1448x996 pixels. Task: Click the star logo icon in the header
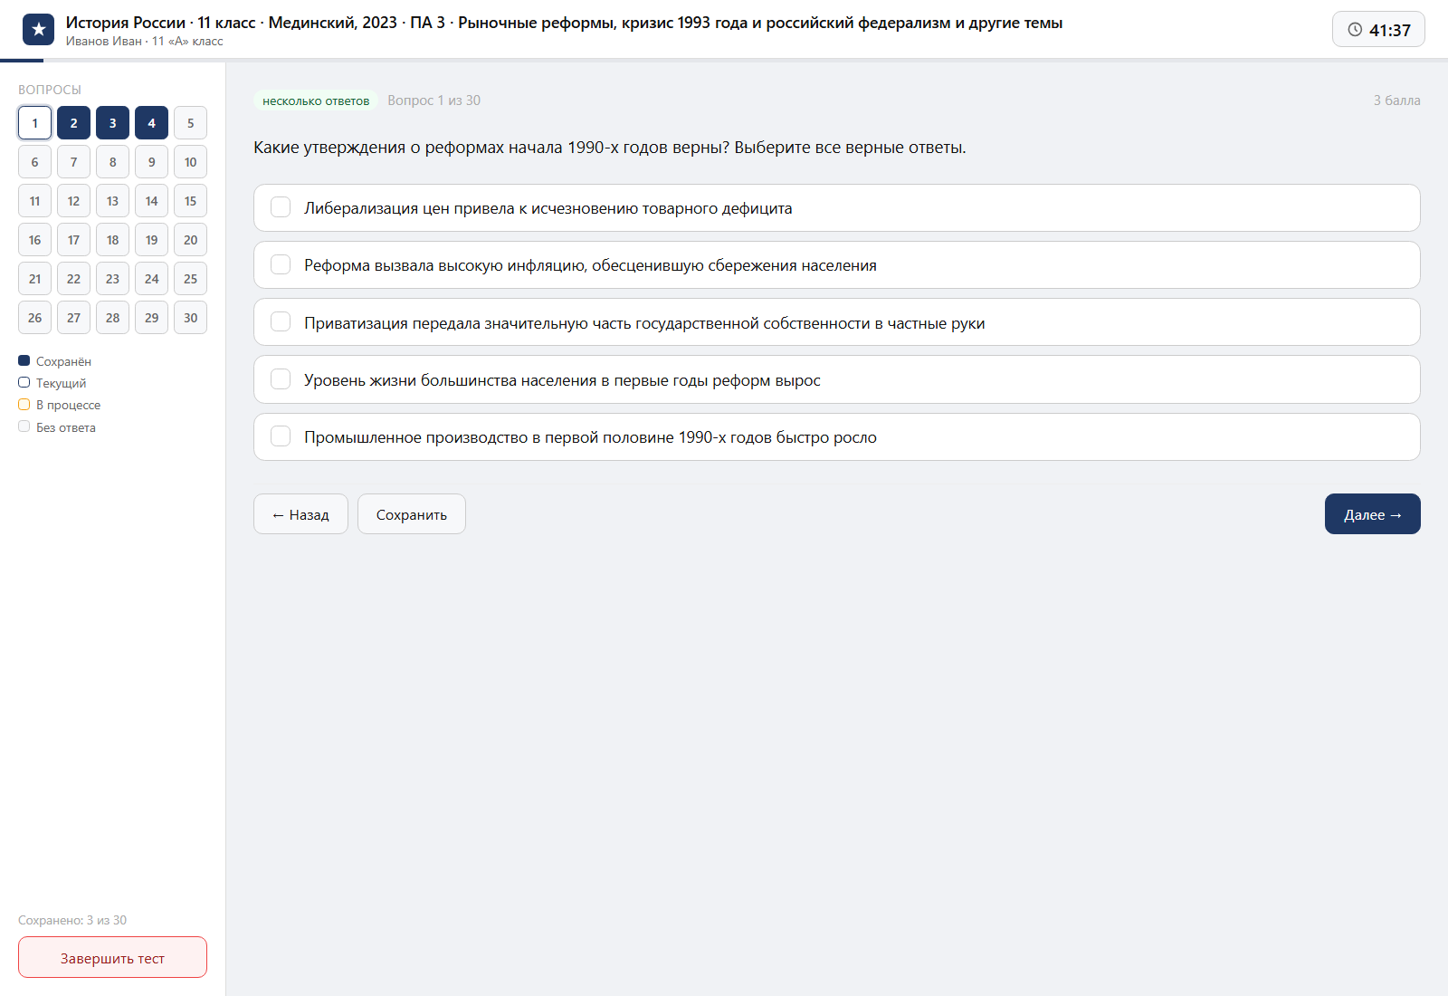pos(38,30)
